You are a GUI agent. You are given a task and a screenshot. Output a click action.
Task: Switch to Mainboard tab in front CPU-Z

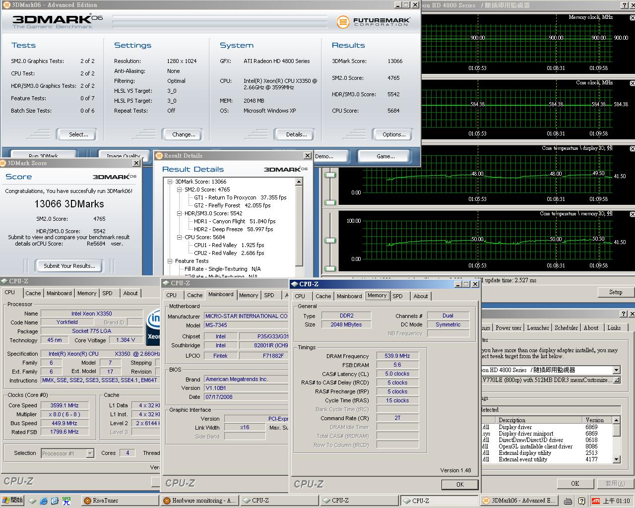click(x=349, y=296)
